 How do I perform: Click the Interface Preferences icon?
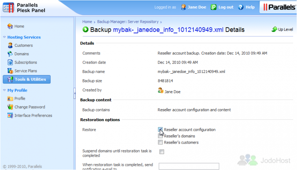[10, 115]
